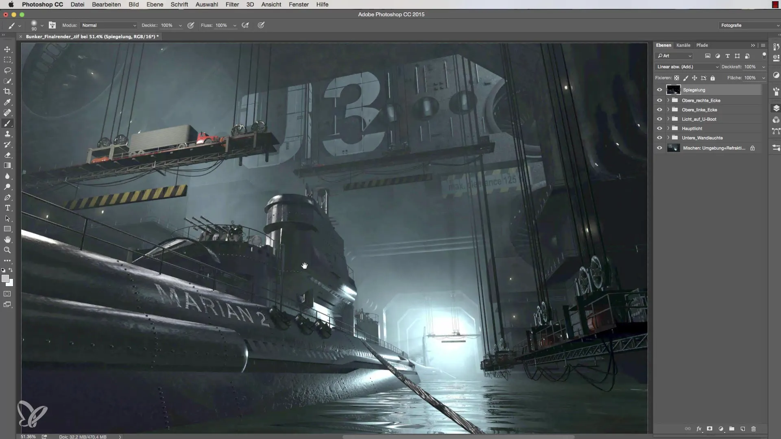Hide the Mischen: Umgebung+Refrakti layer
This screenshot has width=781, height=439.
659,148
